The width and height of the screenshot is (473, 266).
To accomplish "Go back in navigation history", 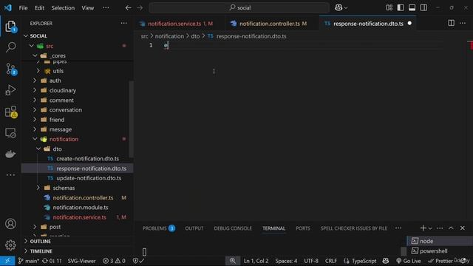I will click(x=128, y=8).
